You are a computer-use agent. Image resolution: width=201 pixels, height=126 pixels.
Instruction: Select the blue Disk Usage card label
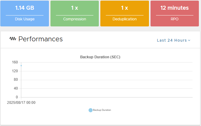25,19
